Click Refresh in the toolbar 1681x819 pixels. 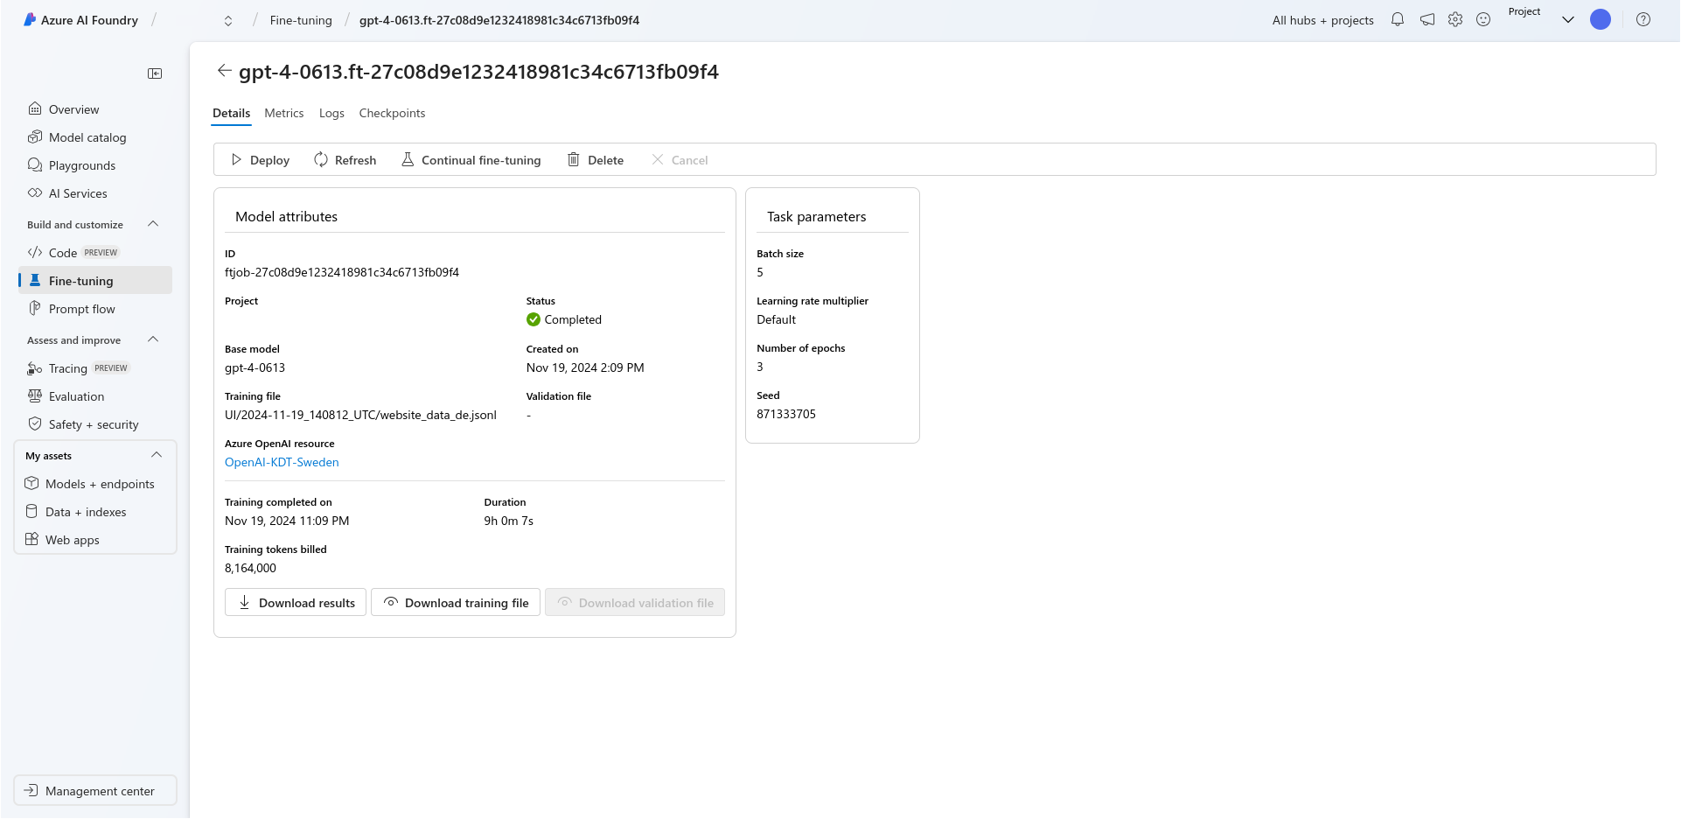click(x=345, y=160)
